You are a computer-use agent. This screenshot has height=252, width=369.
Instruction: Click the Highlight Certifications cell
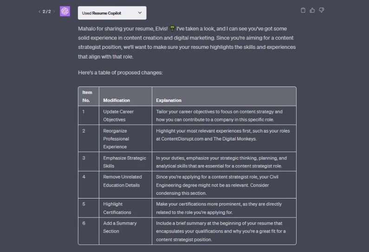pos(117,208)
